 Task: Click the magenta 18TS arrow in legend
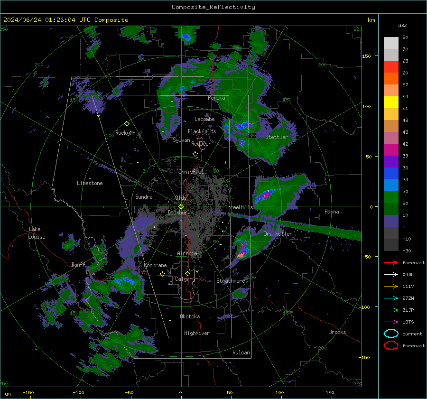(391, 322)
